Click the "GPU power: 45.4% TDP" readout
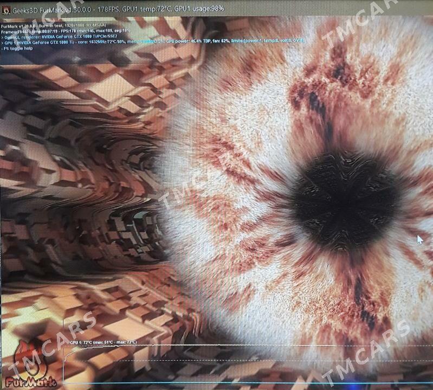Viewport: 433px width, 390px height. [189, 41]
